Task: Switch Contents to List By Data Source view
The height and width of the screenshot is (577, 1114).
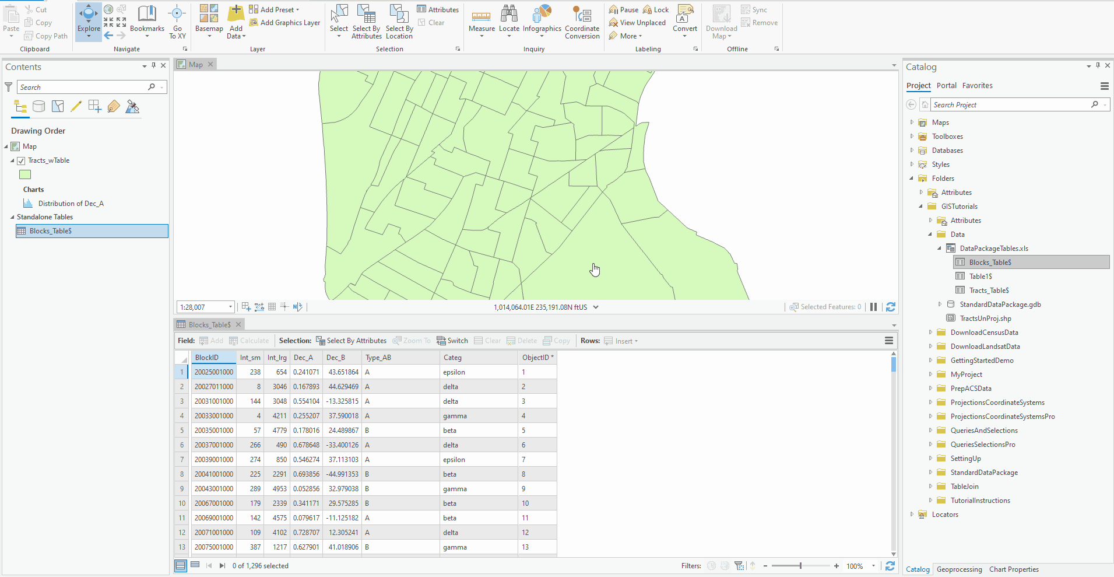Action: tap(38, 106)
